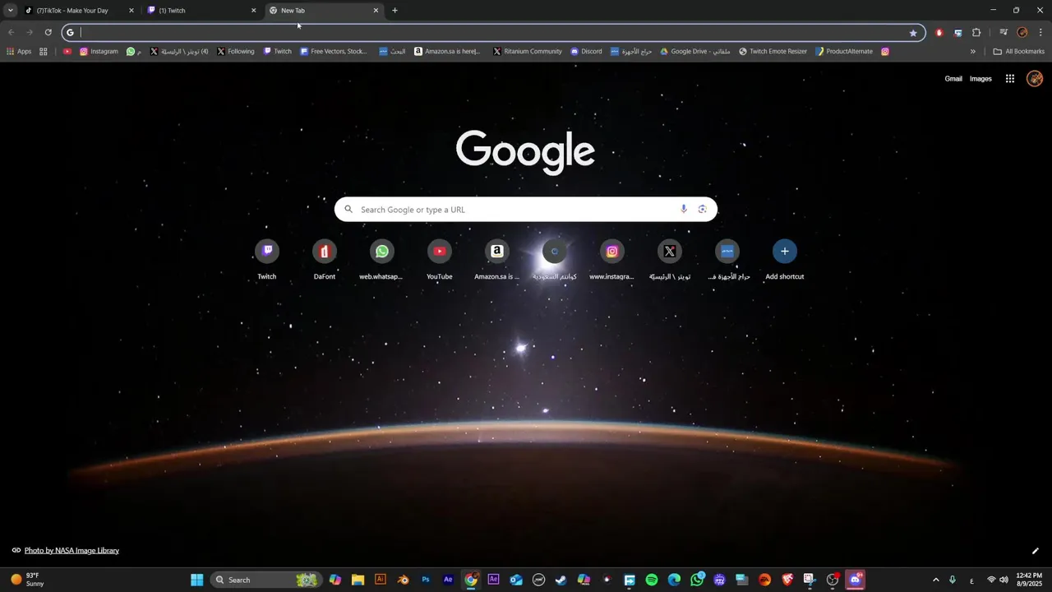Image resolution: width=1052 pixels, height=592 pixels.
Task: Open Spotify from taskbar
Action: [x=652, y=580]
